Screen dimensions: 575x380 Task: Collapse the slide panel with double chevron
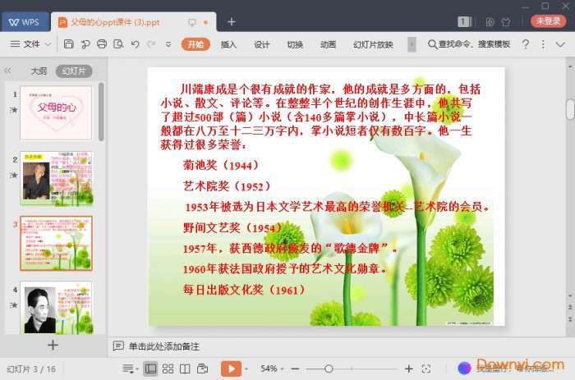pyautogui.click(x=7, y=71)
